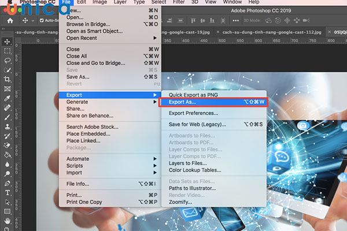Activate the Brush tool
347x231 pixels.
pyautogui.click(x=8, y=117)
